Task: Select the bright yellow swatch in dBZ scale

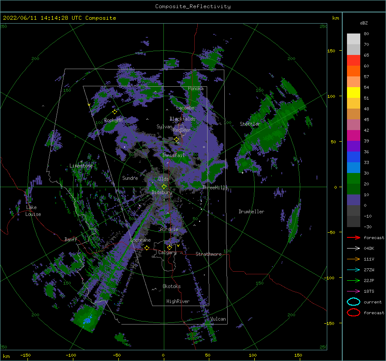Action: (353, 92)
